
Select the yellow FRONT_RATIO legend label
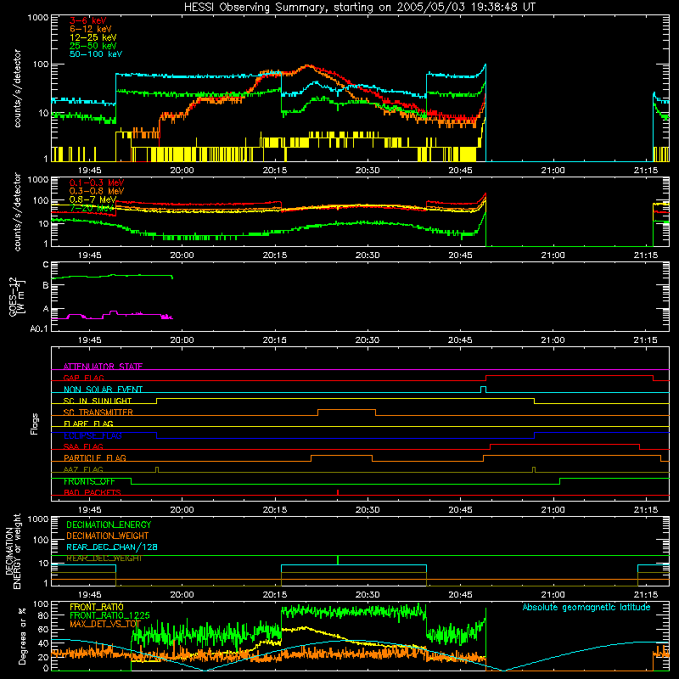click(x=97, y=607)
